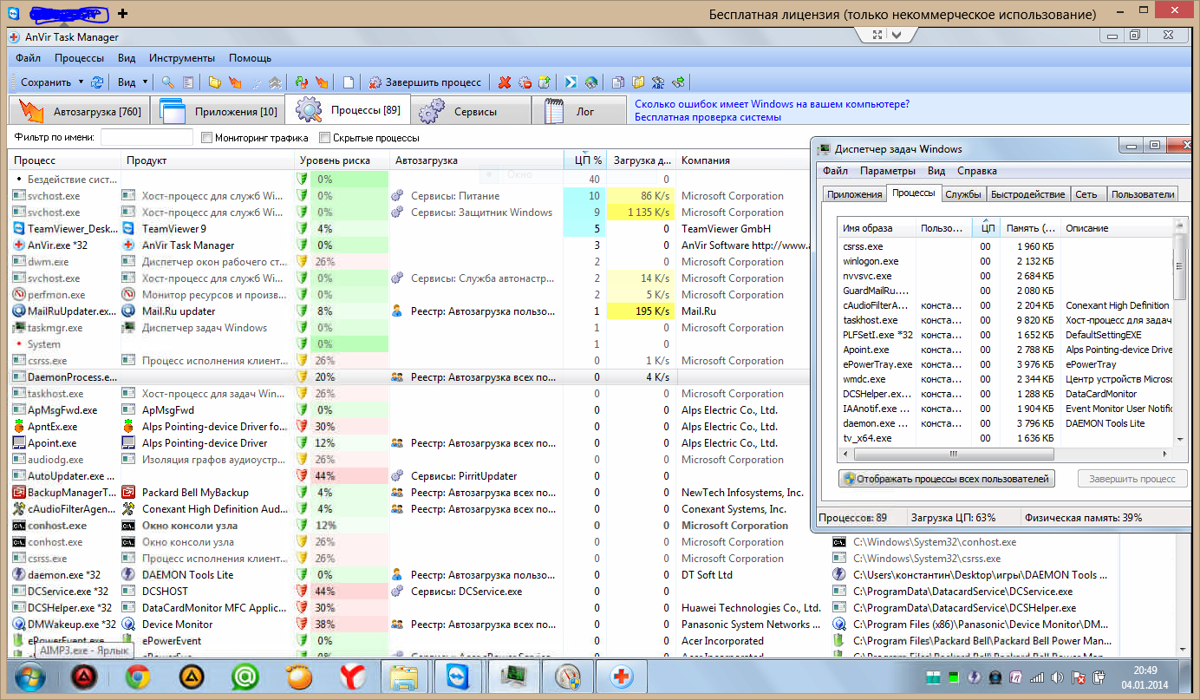Click the Память column header in Диспетчер задач Windows
Screen dimensions: 1200x700
tap(1029, 228)
